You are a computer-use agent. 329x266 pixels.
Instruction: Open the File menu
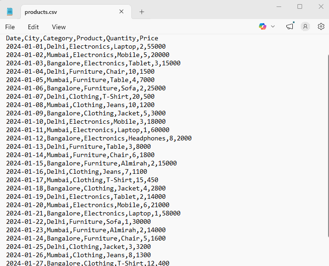pyautogui.click(x=10, y=27)
